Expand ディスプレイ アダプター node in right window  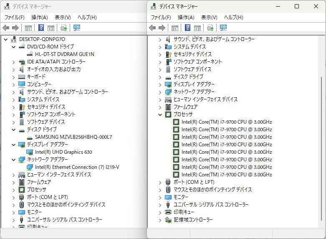pyautogui.click(x=160, y=85)
